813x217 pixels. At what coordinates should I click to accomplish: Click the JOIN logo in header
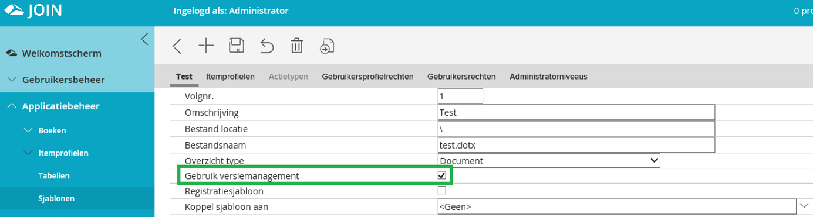coord(33,11)
